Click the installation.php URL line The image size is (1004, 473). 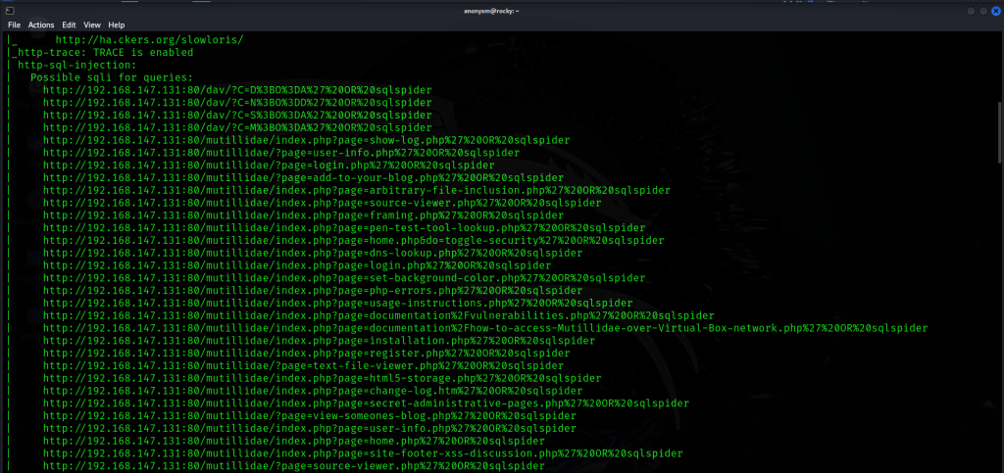point(319,341)
